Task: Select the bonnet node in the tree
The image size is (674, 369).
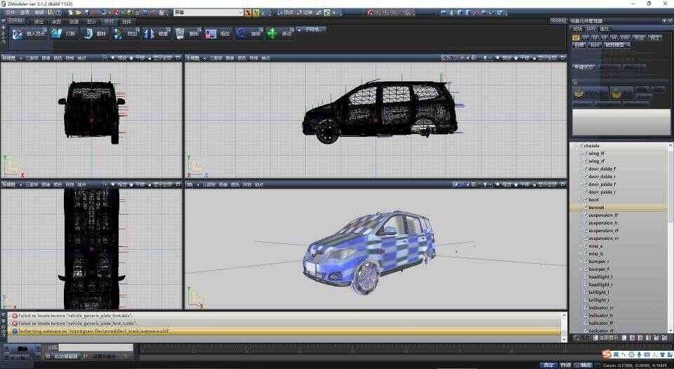Action: 596,208
